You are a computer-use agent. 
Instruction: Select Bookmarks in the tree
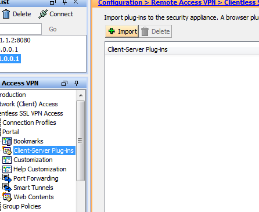pos(28,141)
